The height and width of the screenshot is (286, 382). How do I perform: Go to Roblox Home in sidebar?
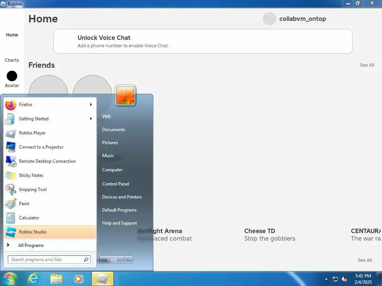tap(12, 35)
